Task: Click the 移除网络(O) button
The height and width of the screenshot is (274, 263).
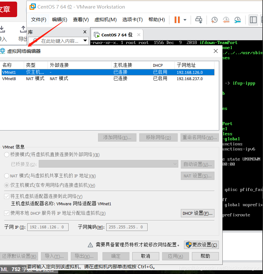Action: (158, 137)
